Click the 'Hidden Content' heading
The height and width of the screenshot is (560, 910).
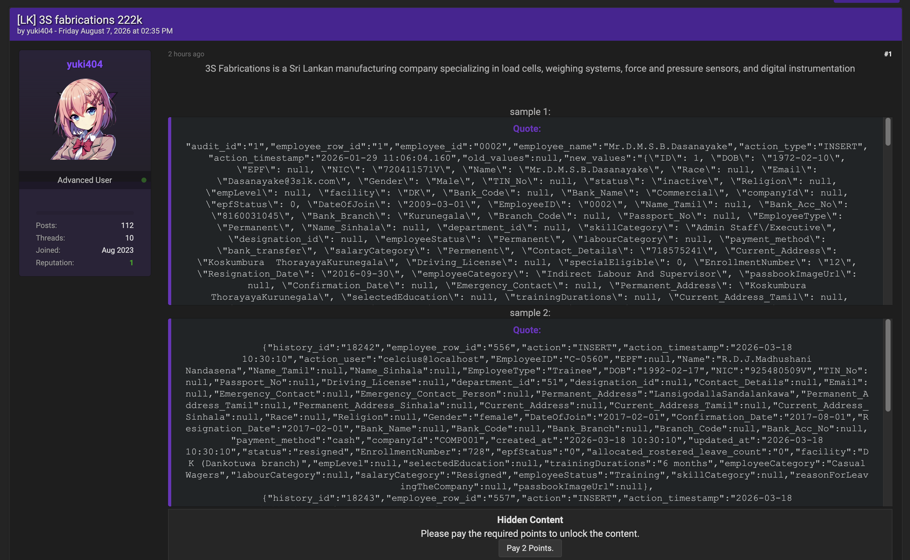tap(530, 520)
